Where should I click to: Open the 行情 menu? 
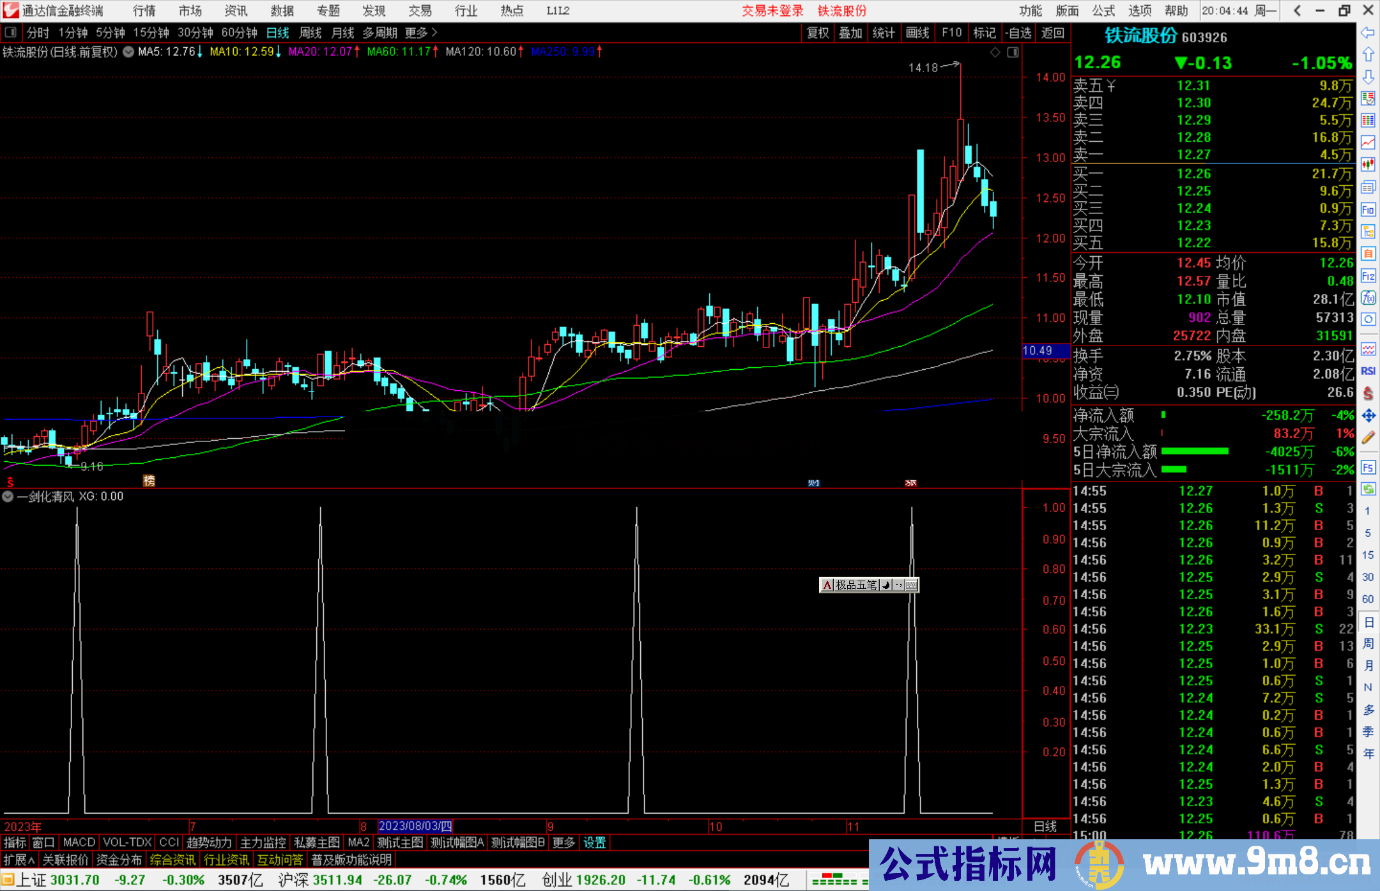(x=144, y=11)
